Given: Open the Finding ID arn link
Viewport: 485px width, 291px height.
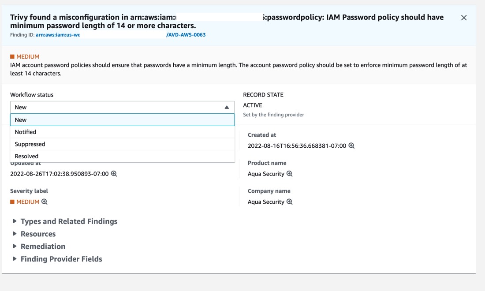Looking at the screenshot, I should click(57, 35).
